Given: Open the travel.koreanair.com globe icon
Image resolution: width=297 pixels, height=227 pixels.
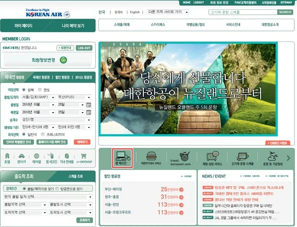Looking at the screenshot, I should pyautogui.click(x=184, y=156).
